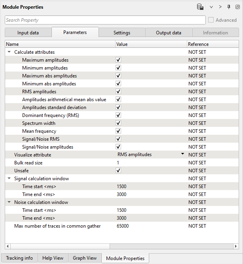Toggle the Unsafe checkbox
This screenshot has width=243, height=264.
click(118, 171)
